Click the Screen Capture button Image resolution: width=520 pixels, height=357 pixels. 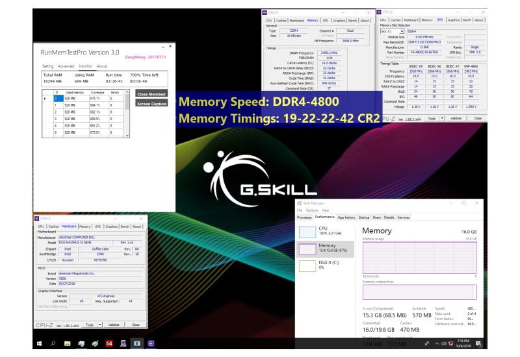151,103
